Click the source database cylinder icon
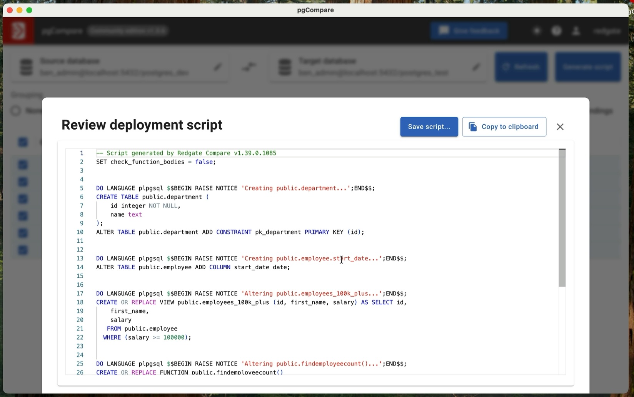 tap(26, 67)
